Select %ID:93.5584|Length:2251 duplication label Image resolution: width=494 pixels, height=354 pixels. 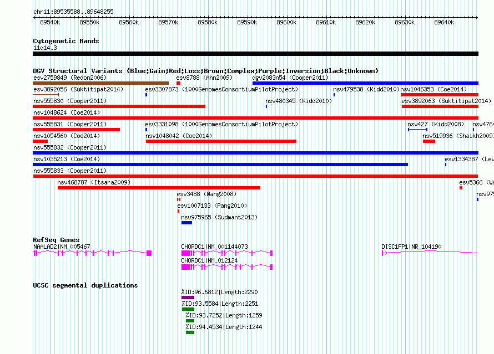[x=220, y=304]
